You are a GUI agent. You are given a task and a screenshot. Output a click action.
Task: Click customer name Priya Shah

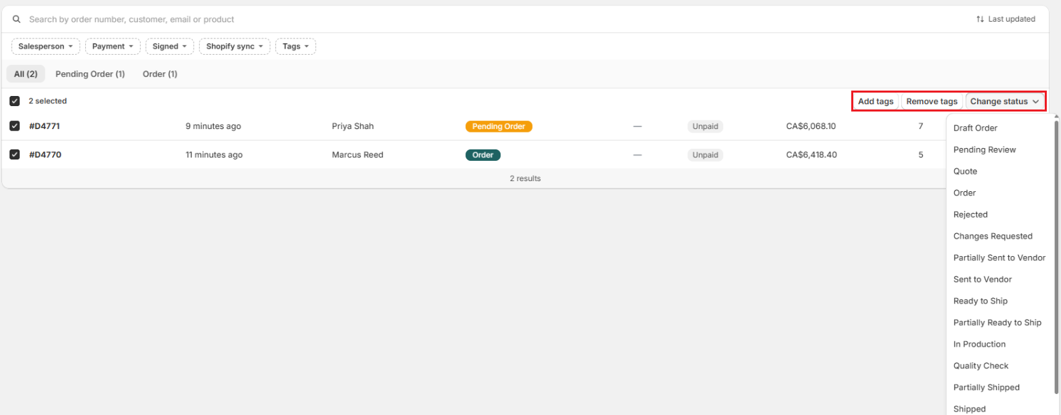tap(353, 126)
